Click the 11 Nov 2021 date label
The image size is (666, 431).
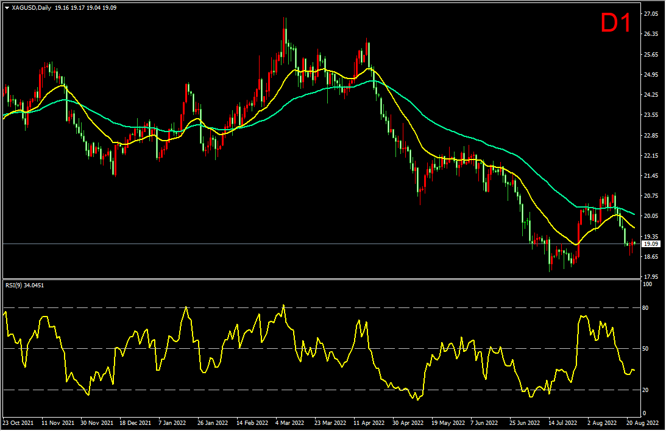[x=58, y=423]
